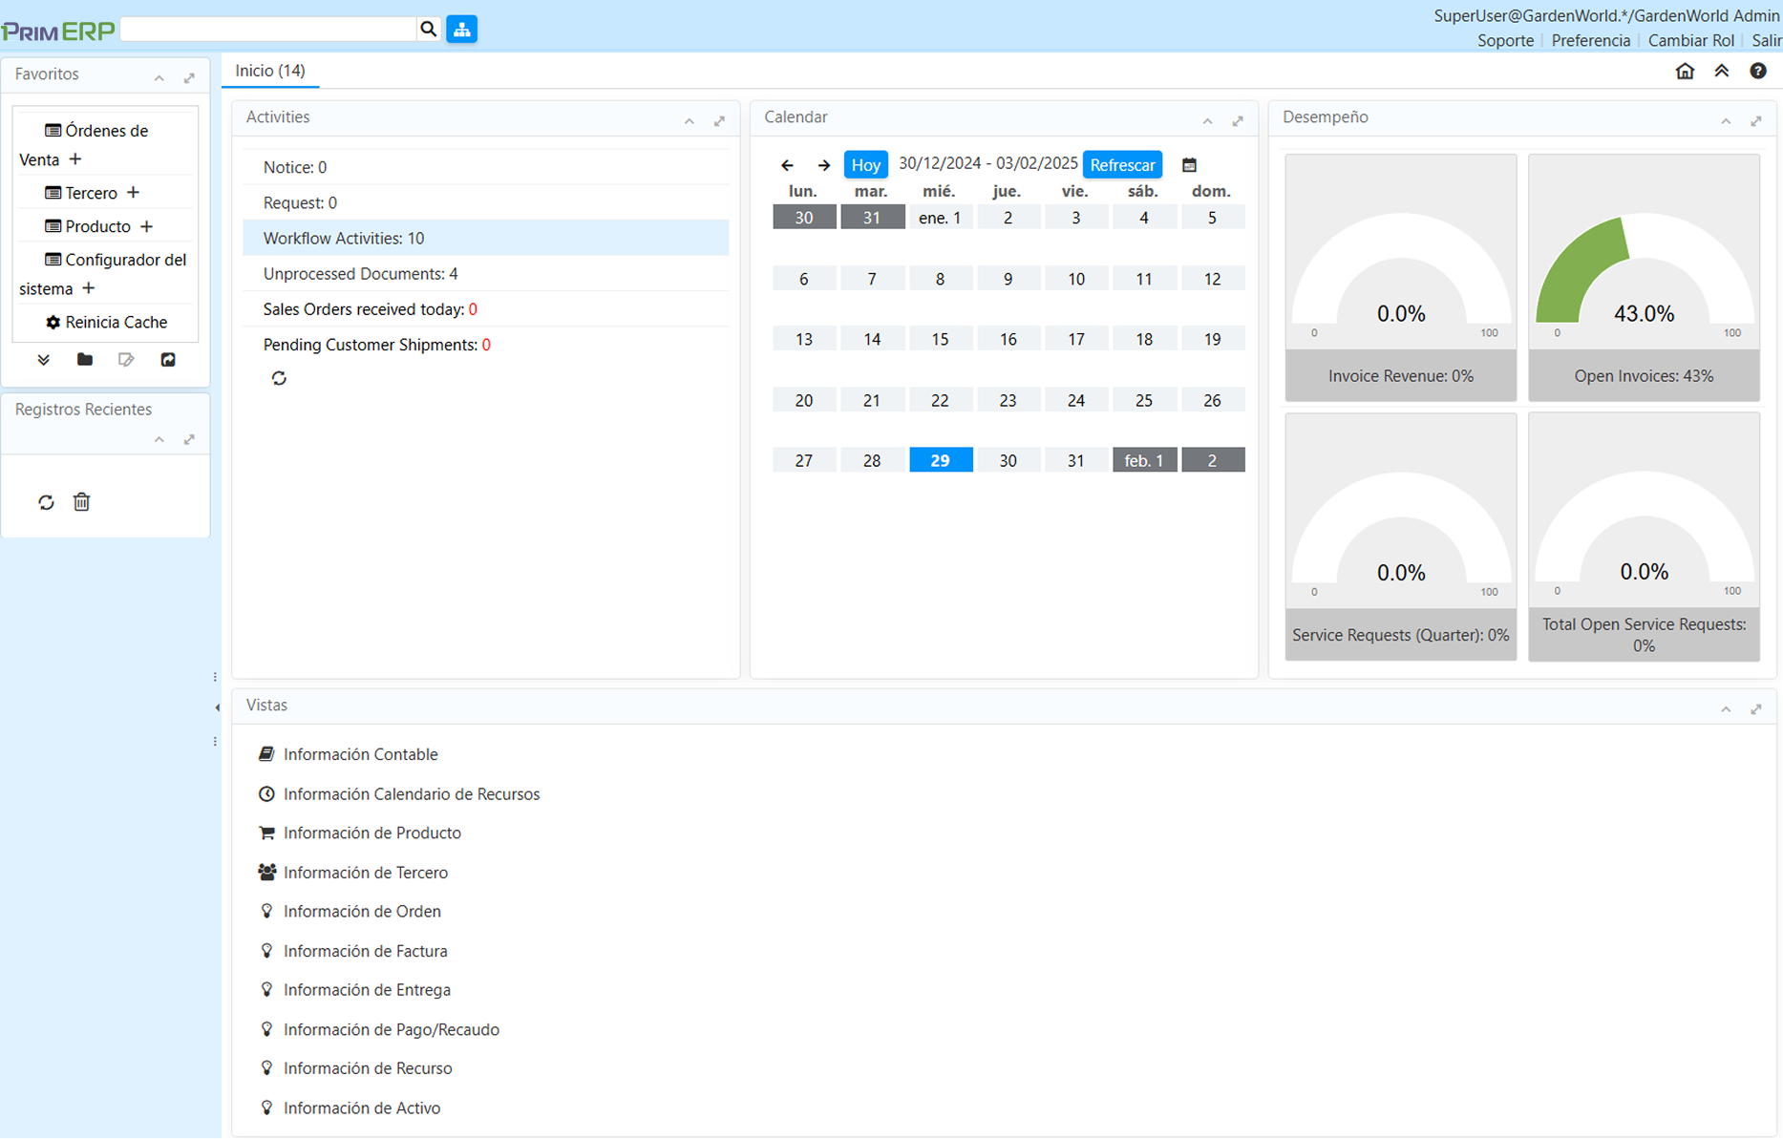Add new Tercero with plus icon
Viewport: 1783px width, 1139px height.
(134, 193)
